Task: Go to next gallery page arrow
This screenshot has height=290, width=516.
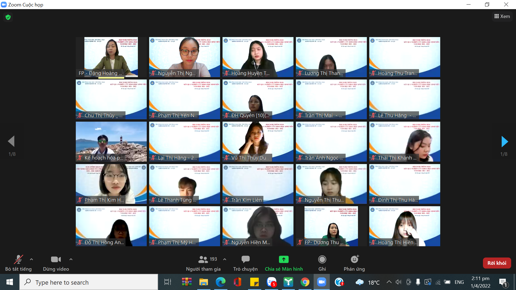Action: pyautogui.click(x=504, y=142)
